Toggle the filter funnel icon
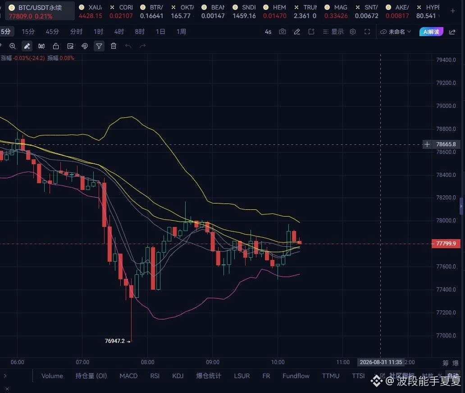Screen dimensions: 465x393 tap(99, 46)
